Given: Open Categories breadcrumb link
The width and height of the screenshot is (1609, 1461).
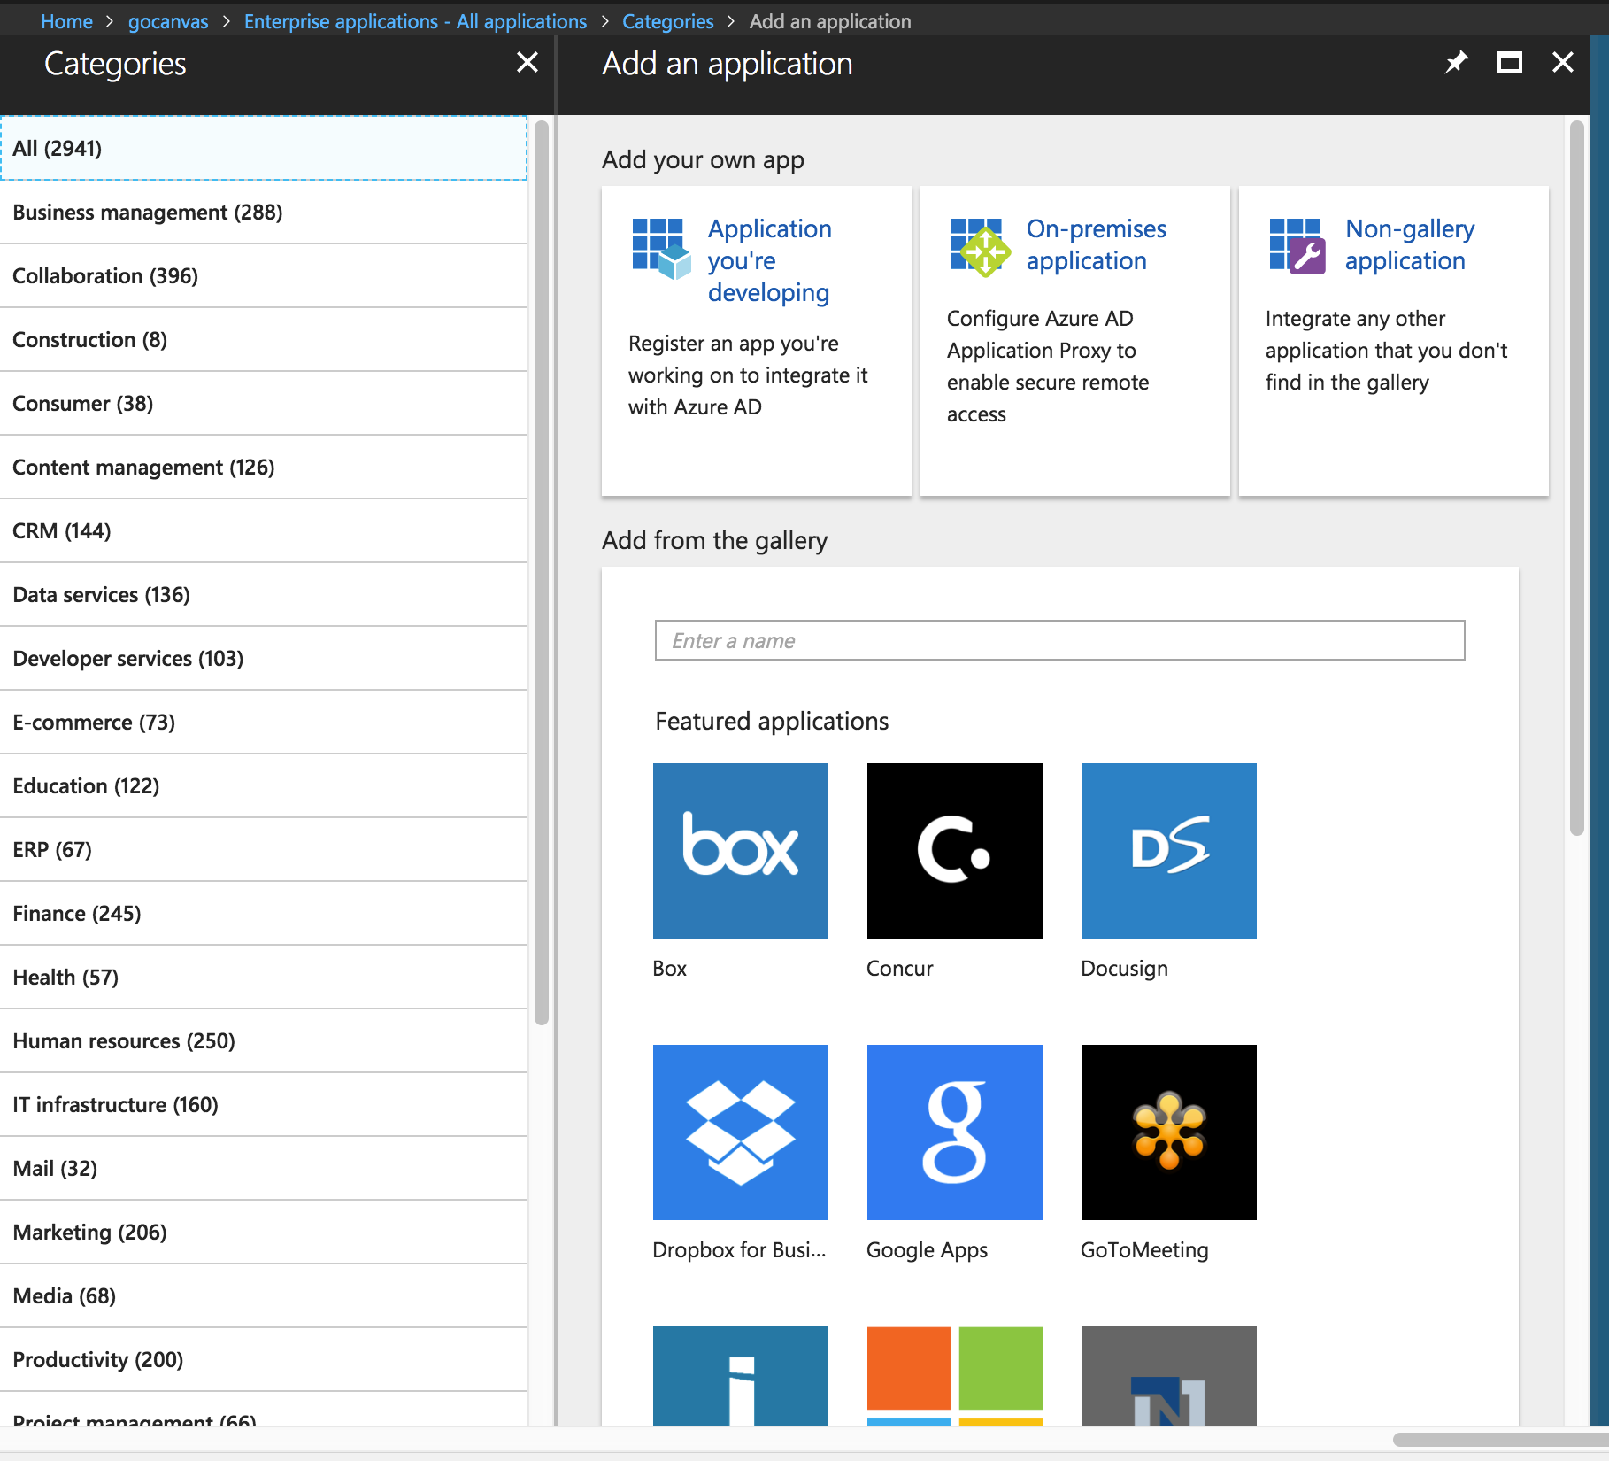Looking at the screenshot, I should coord(667,21).
